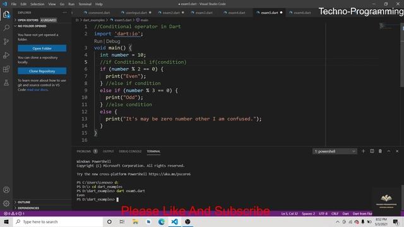Switch to the exam6.dart editor tab

click(302, 13)
